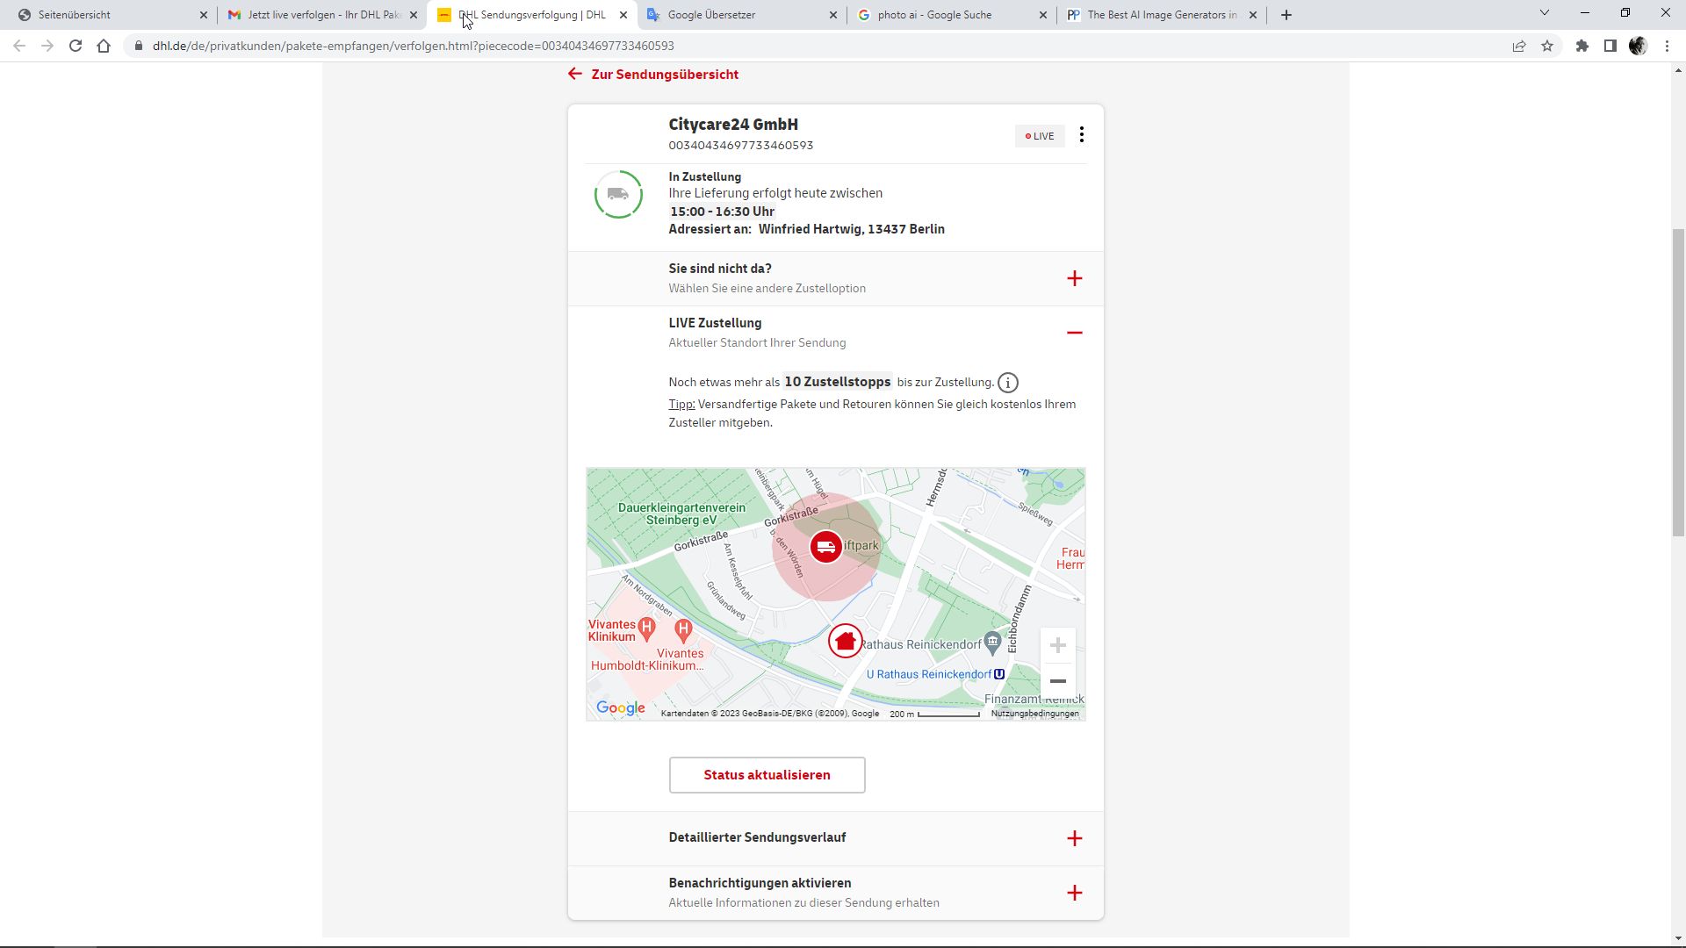Screen dimensions: 1686x948
Task: Close the Gmail DHL email tab
Action: click(414, 15)
